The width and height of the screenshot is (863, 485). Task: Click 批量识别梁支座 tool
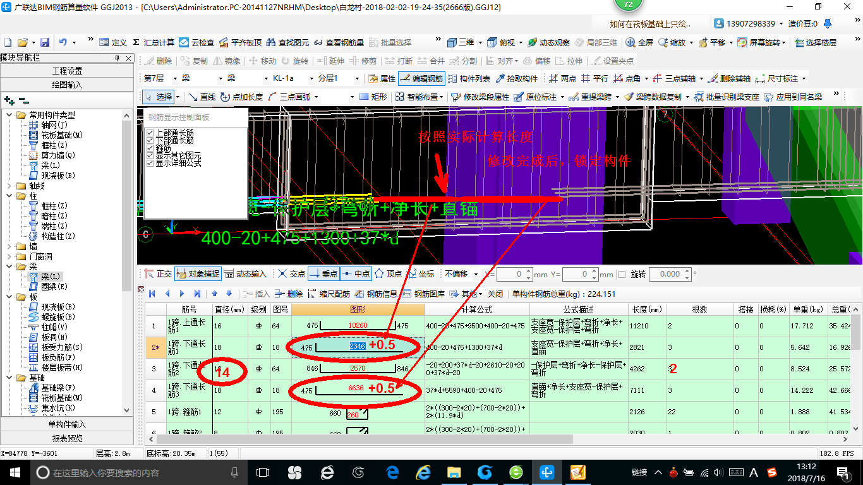pos(727,97)
